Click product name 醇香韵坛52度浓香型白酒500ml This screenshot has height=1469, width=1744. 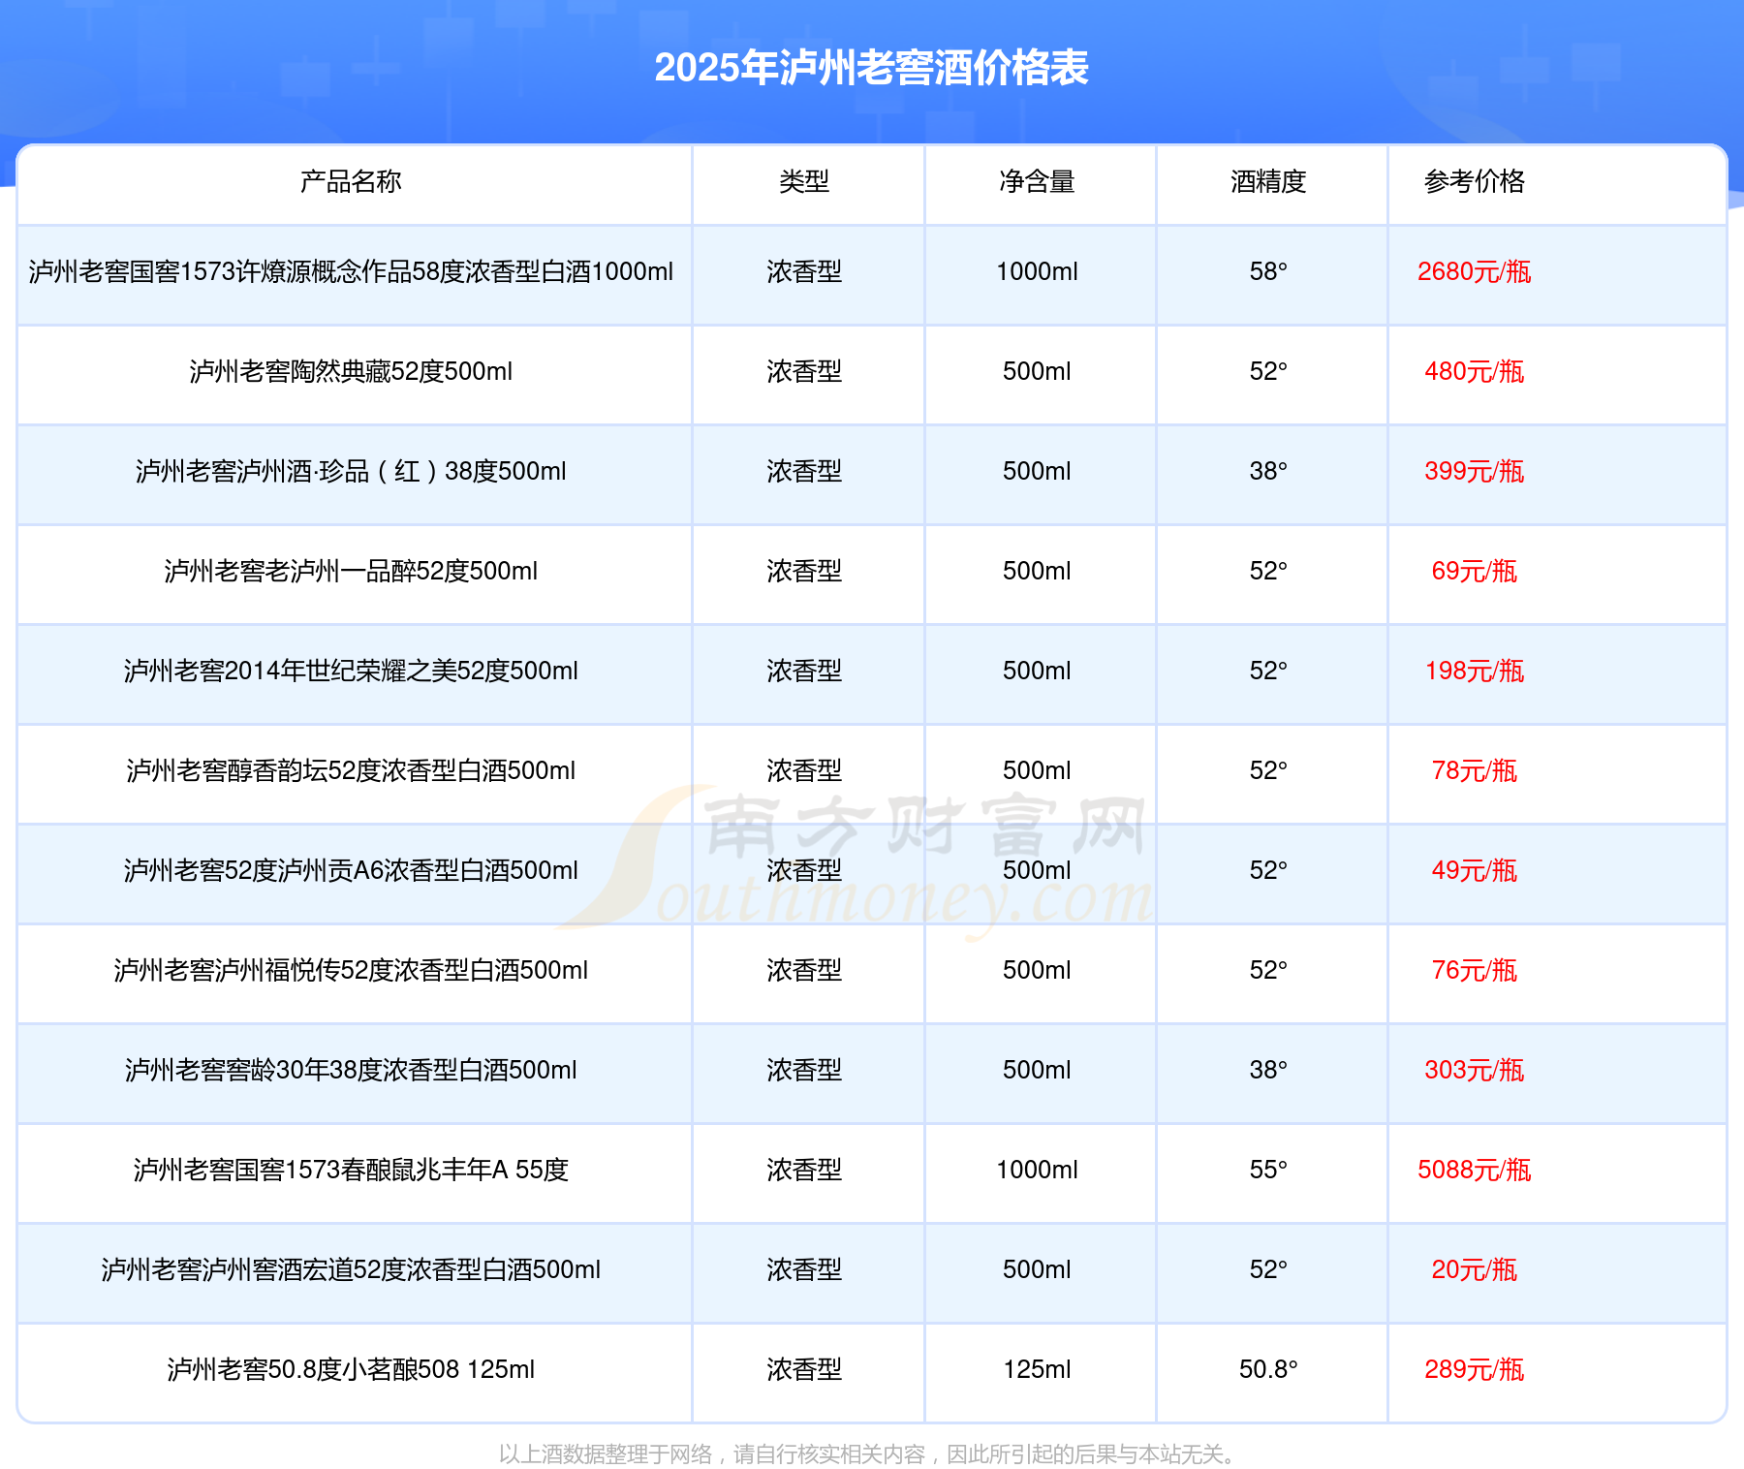(x=401, y=770)
